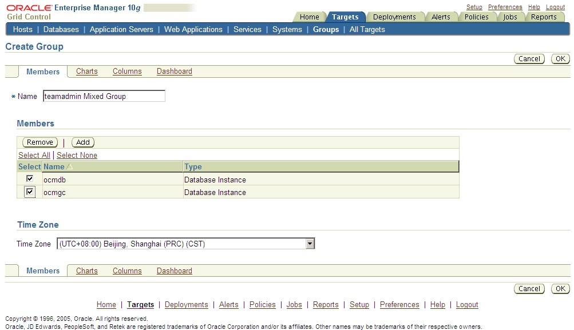Toggle the checkbox for ocmgc row
Image resolution: width=574 pixels, height=330 pixels.
click(x=30, y=192)
